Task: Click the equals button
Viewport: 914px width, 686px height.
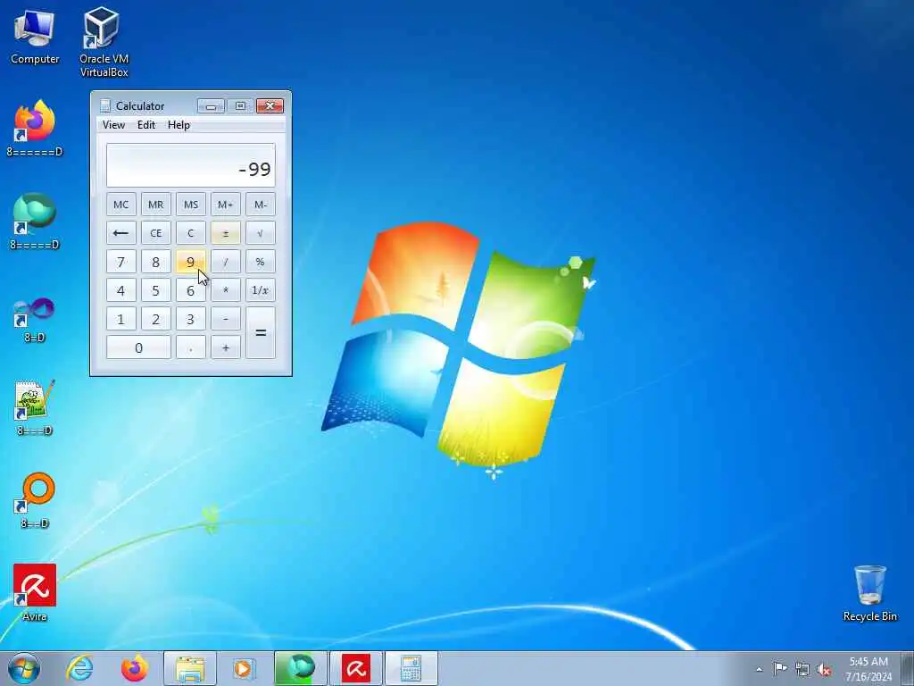Action: 260,333
